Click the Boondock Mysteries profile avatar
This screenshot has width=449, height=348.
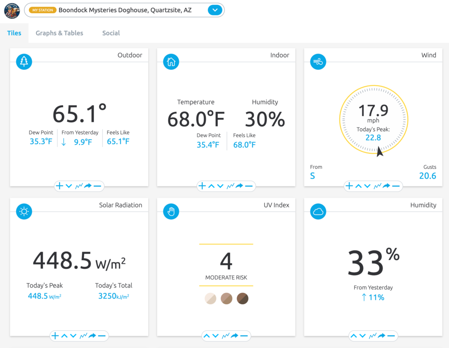point(12,11)
